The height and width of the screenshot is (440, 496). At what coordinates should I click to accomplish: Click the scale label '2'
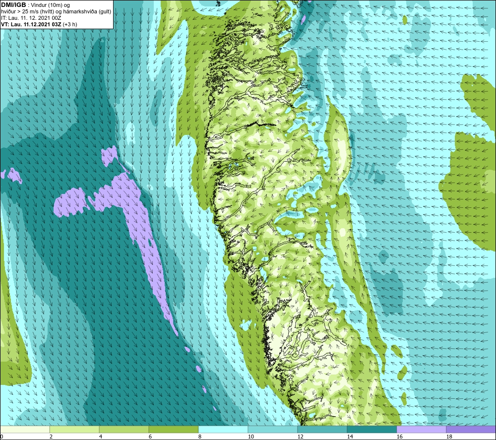pyautogui.click(x=51, y=437)
